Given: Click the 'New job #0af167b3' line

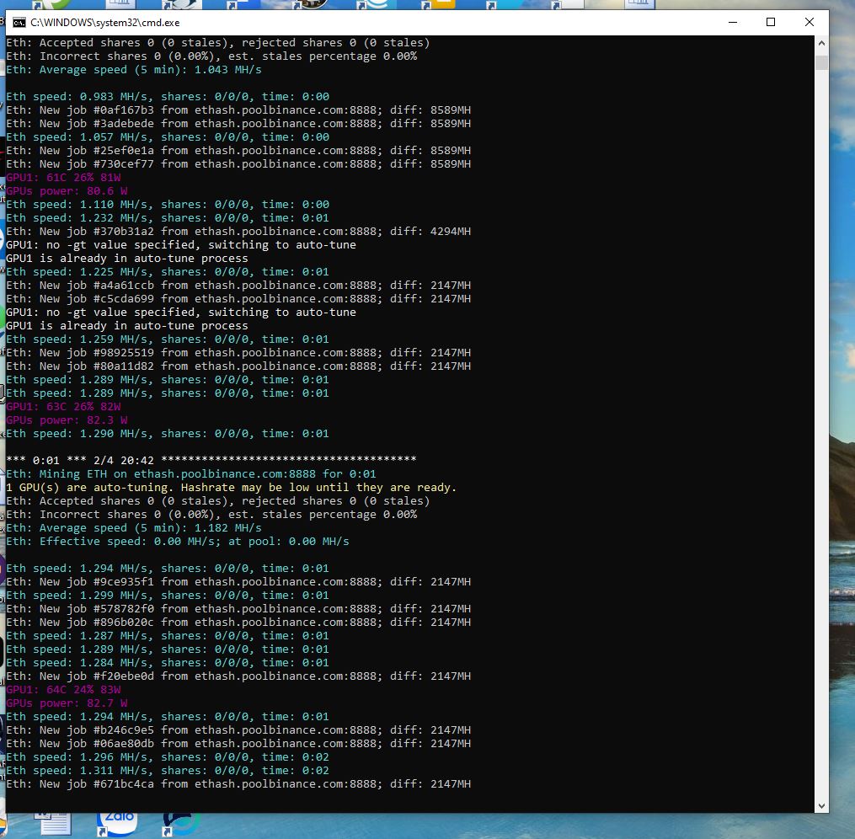Looking at the screenshot, I should point(238,110).
